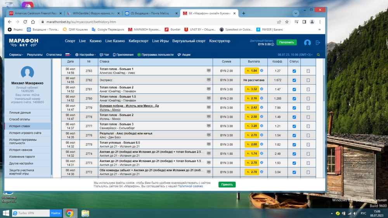Image resolution: width=388 pixels, height=218 pixels.
Task: Open the Настройки dropdown
Action: [x=85, y=55]
